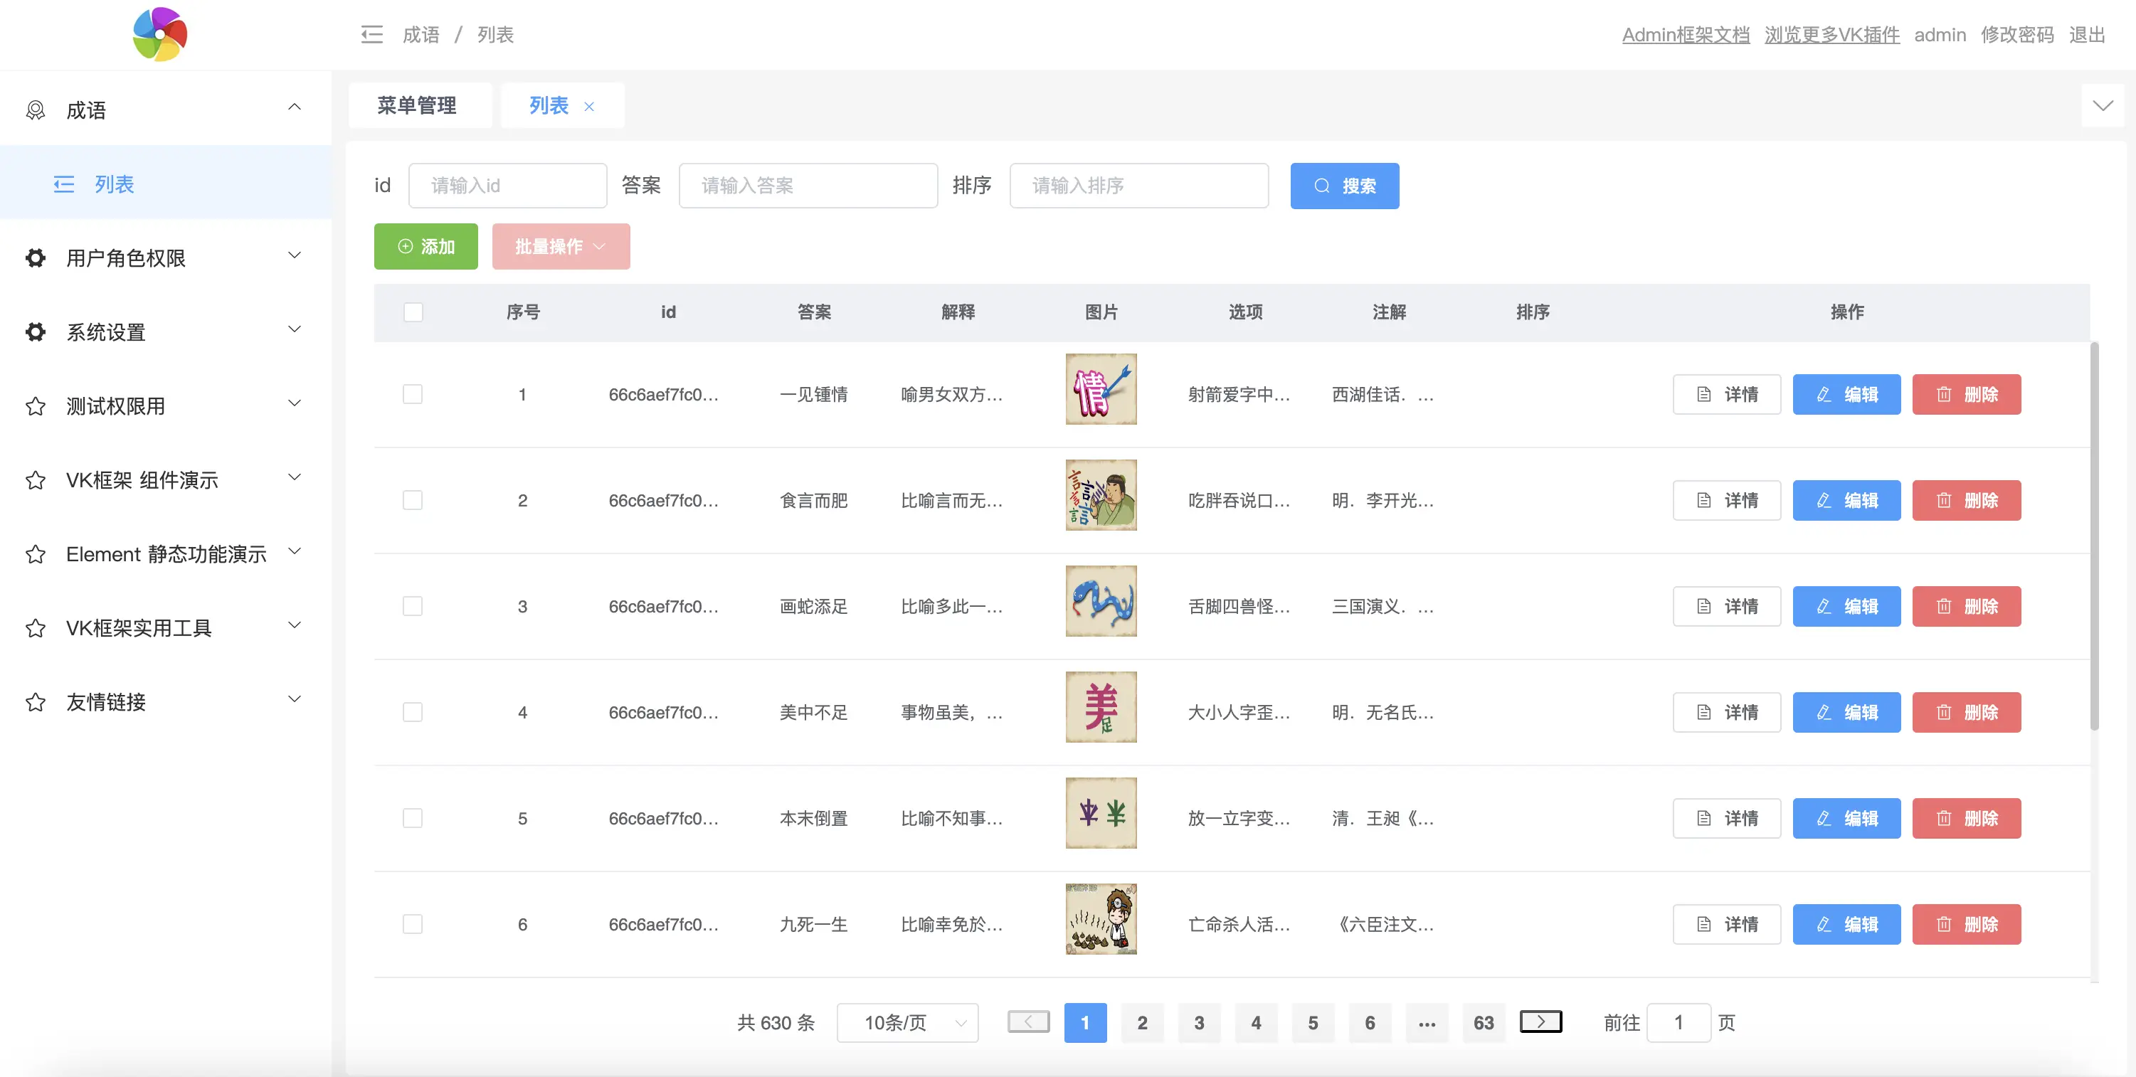Select the checkbox for row 九死一生
Screen dimensions: 2136x1077
(x=412, y=923)
